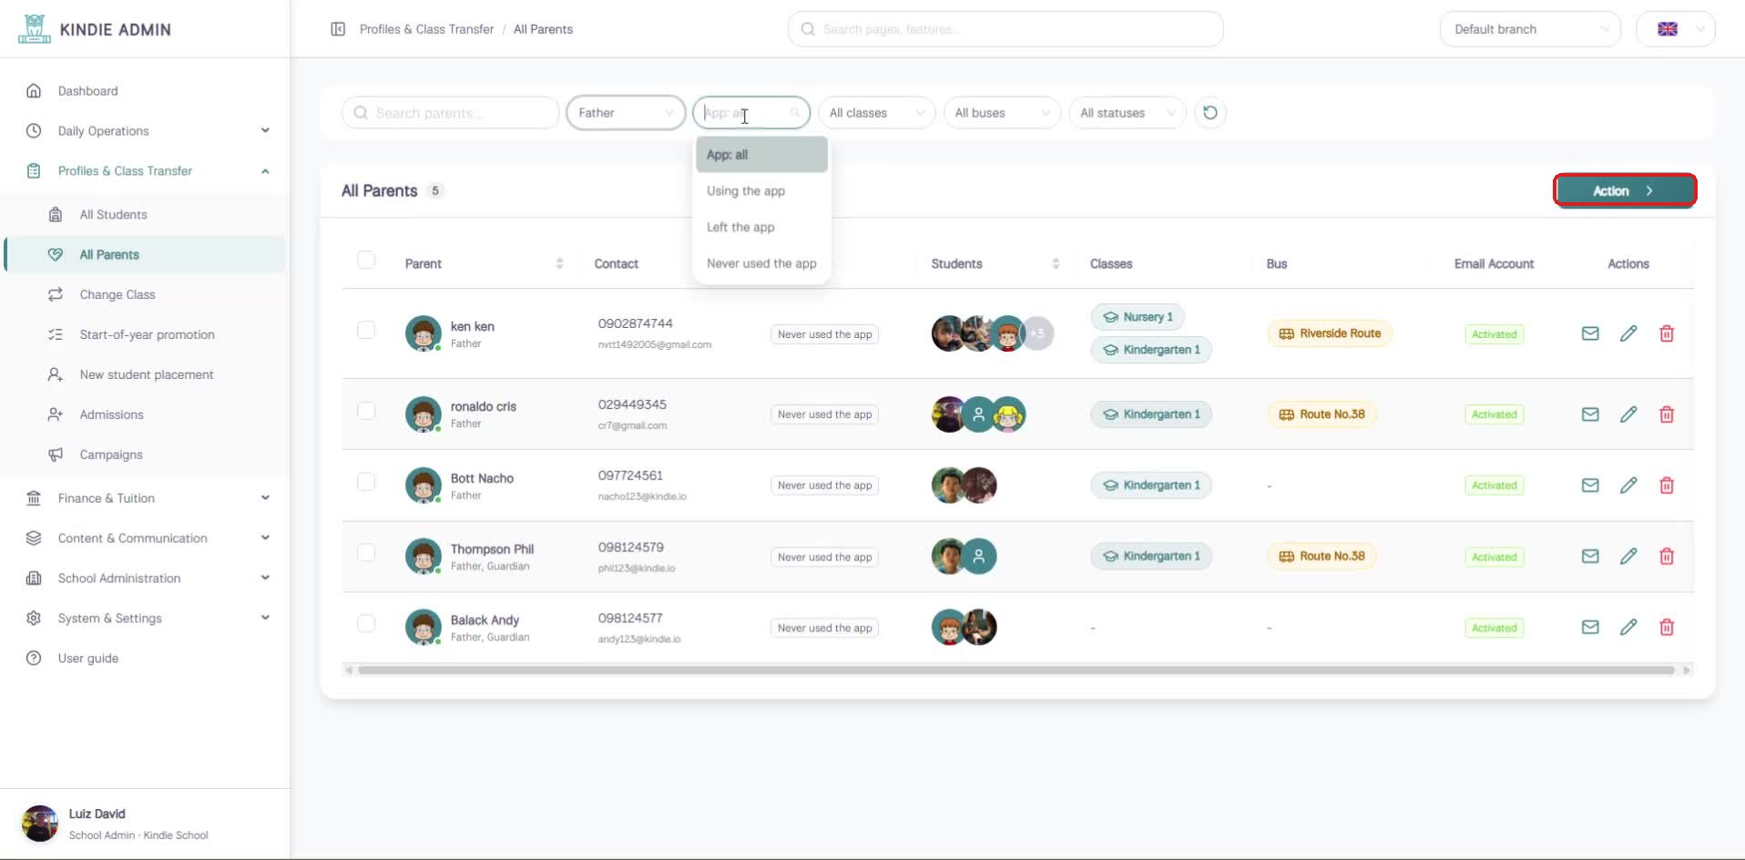The image size is (1745, 860).
Task: Open the Father role filter dropdown
Action: [x=626, y=113]
